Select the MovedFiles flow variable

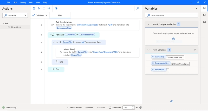tap(159, 70)
